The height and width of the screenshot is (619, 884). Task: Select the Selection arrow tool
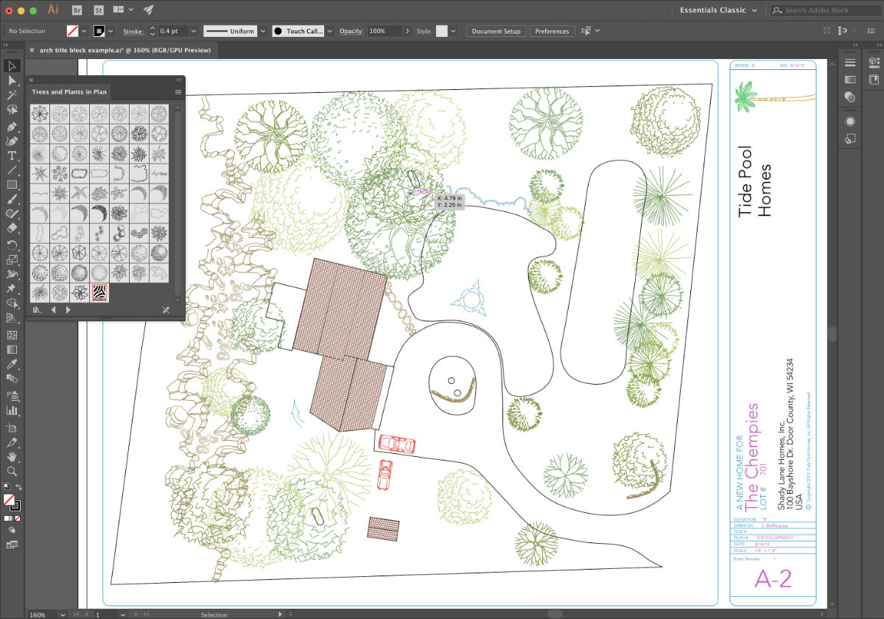pyautogui.click(x=12, y=66)
